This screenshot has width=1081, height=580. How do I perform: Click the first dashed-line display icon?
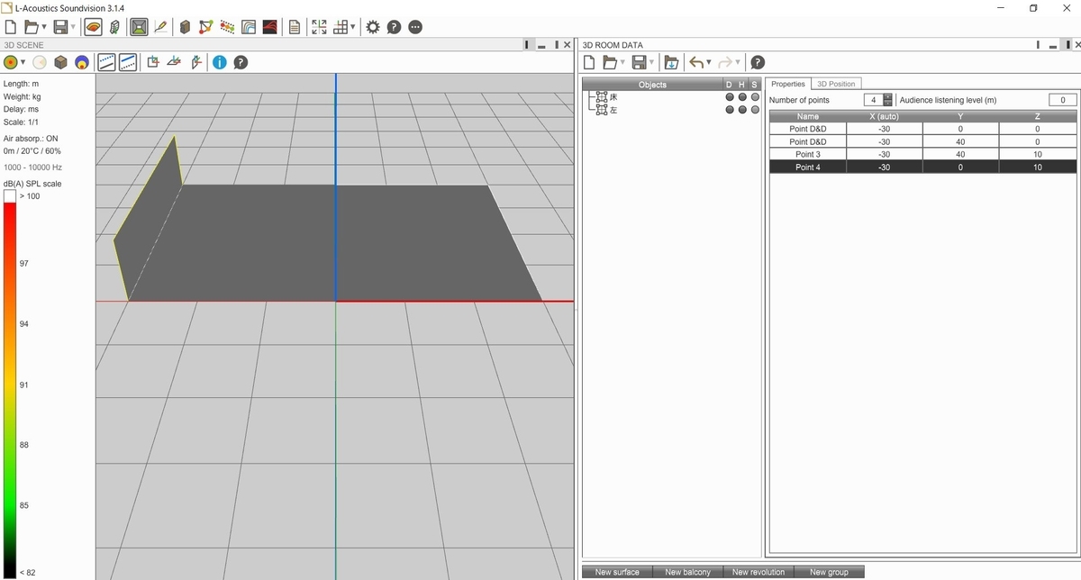tap(106, 62)
